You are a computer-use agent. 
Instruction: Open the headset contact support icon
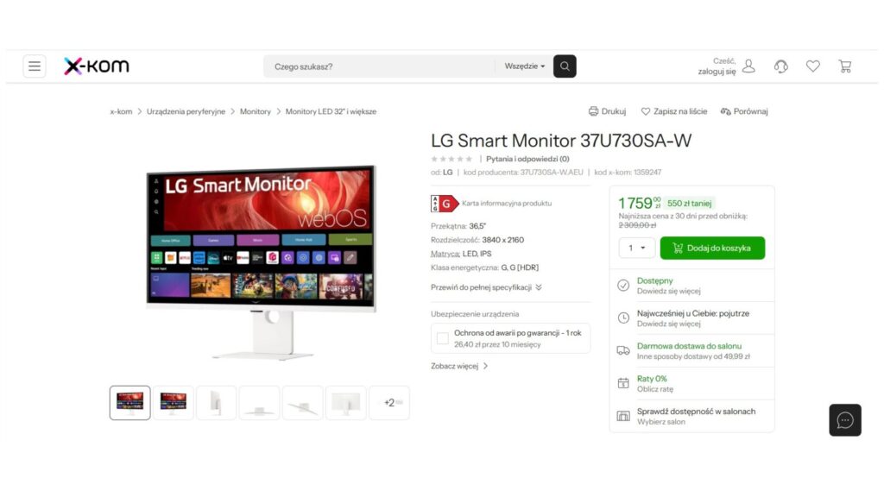tap(780, 66)
